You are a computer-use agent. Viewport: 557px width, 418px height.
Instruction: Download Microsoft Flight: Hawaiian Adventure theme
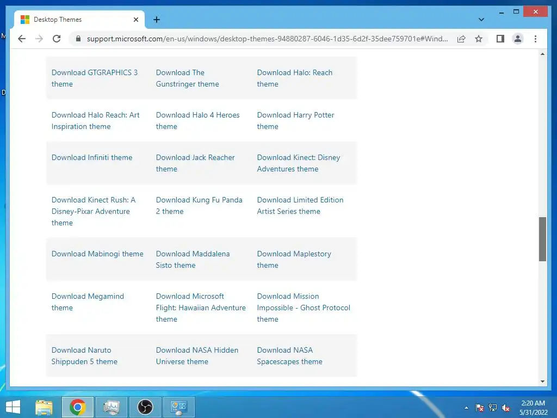(x=201, y=308)
